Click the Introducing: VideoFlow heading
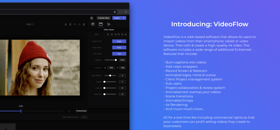This screenshot has width=280, height=130. click(x=210, y=24)
